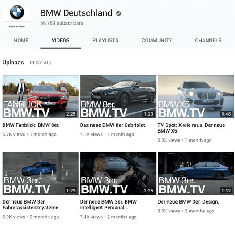
Task: Click title 'BMW Fanblick: BMW 8er.'
Action: coord(31,125)
